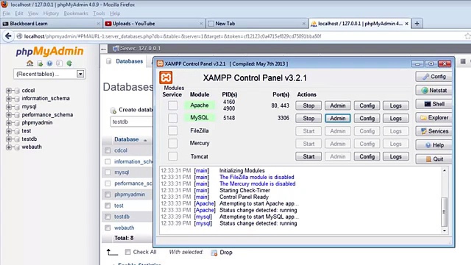The height and width of the screenshot is (265, 471).
Task: Open Shell from XAMPP side buttons
Action: pyautogui.click(x=434, y=104)
